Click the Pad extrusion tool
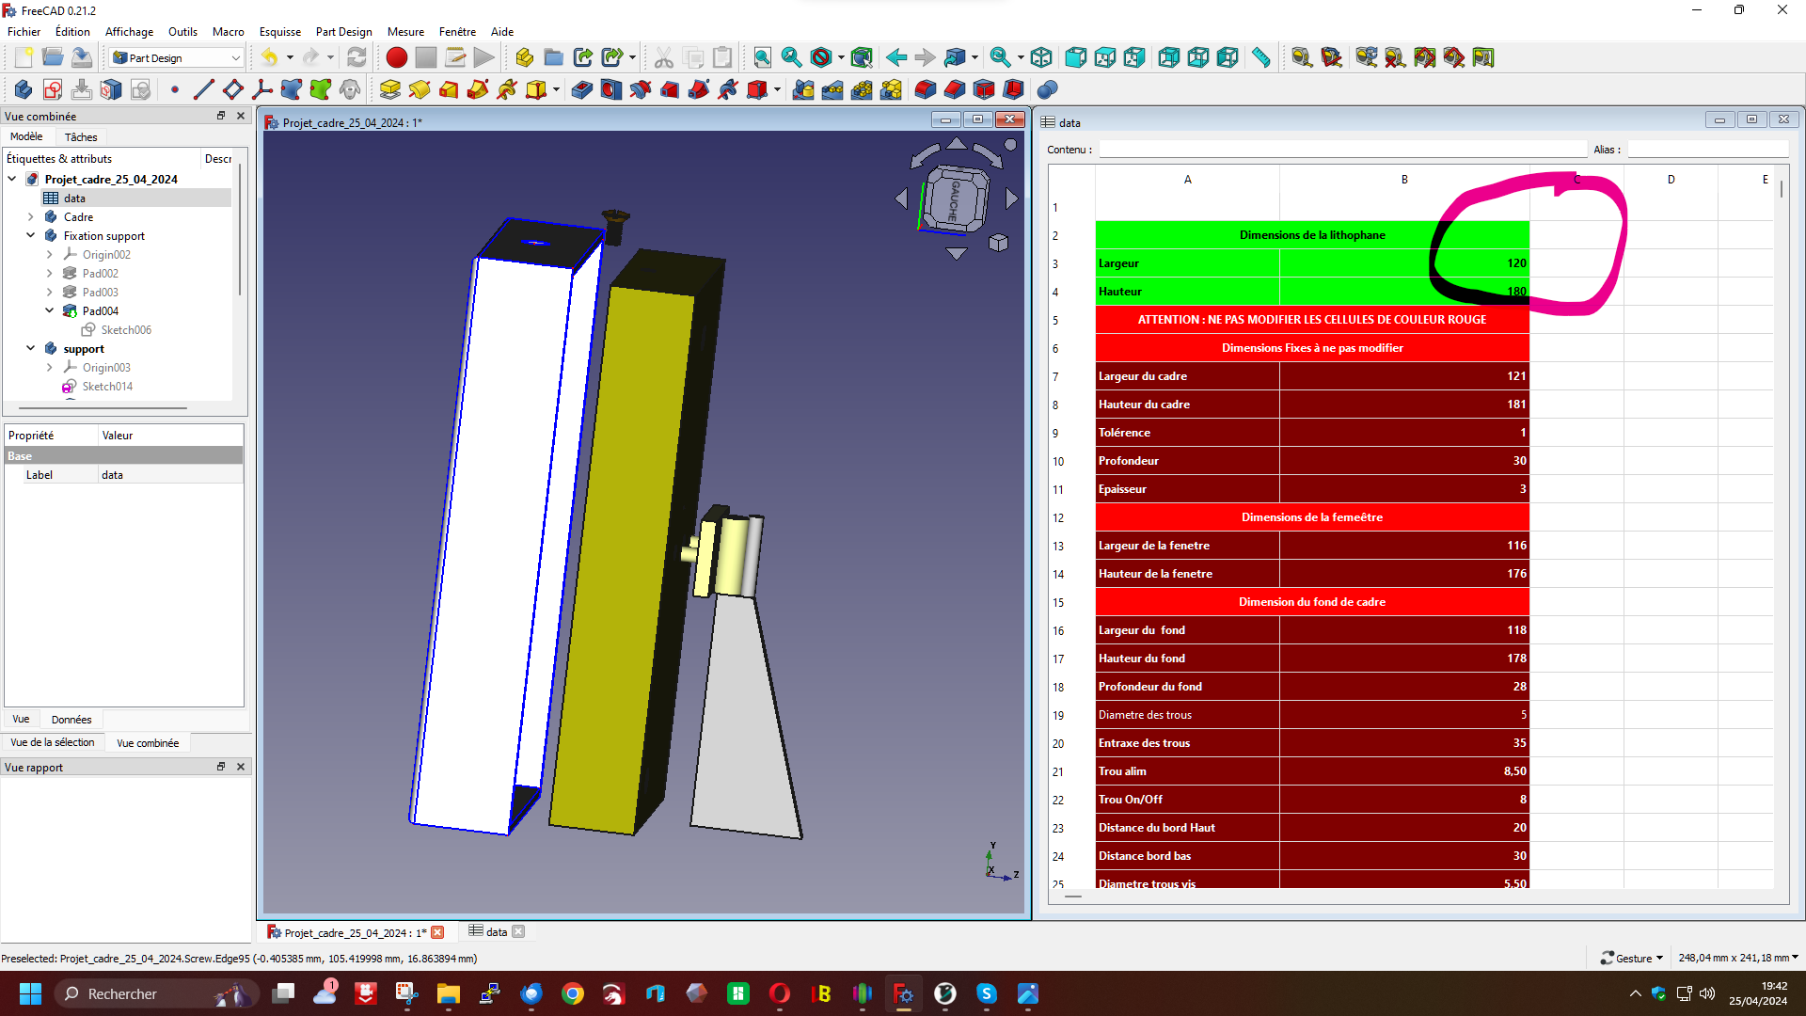1806x1016 pixels. (389, 89)
